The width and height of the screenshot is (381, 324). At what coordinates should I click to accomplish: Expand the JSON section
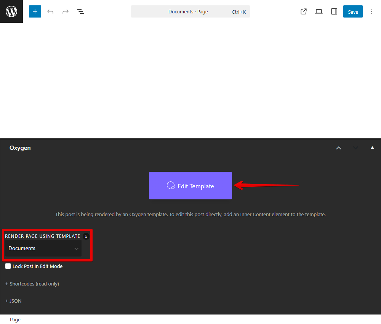13,301
